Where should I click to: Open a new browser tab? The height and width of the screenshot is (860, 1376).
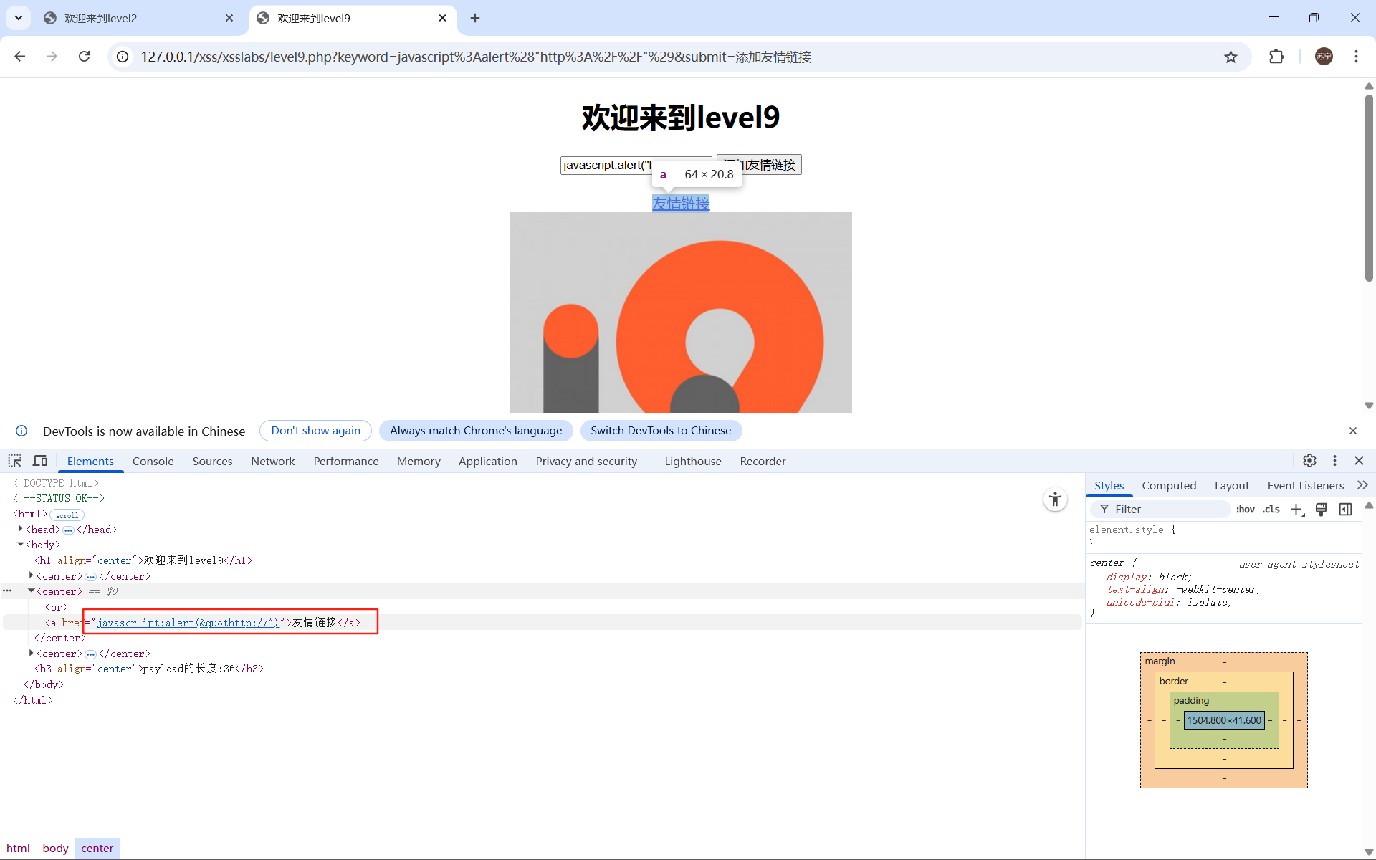(475, 18)
